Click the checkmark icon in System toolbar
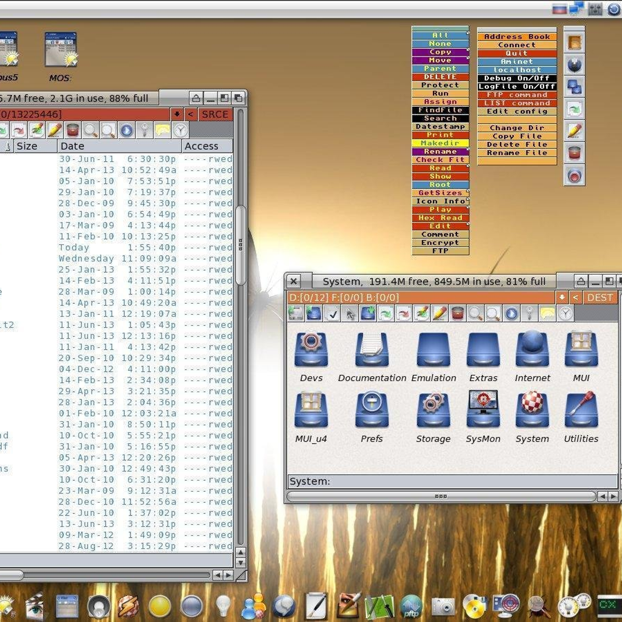The image size is (622, 622). pyautogui.click(x=332, y=313)
